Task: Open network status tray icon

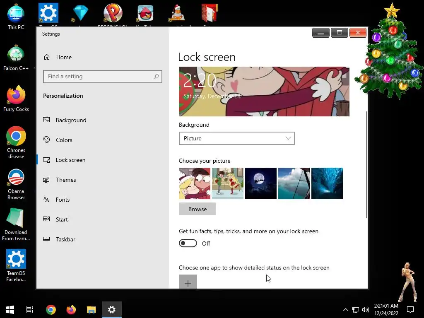Action: (x=356, y=310)
